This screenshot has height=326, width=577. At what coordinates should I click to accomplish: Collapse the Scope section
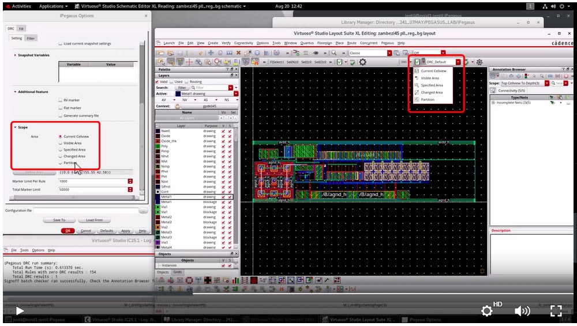pos(15,127)
